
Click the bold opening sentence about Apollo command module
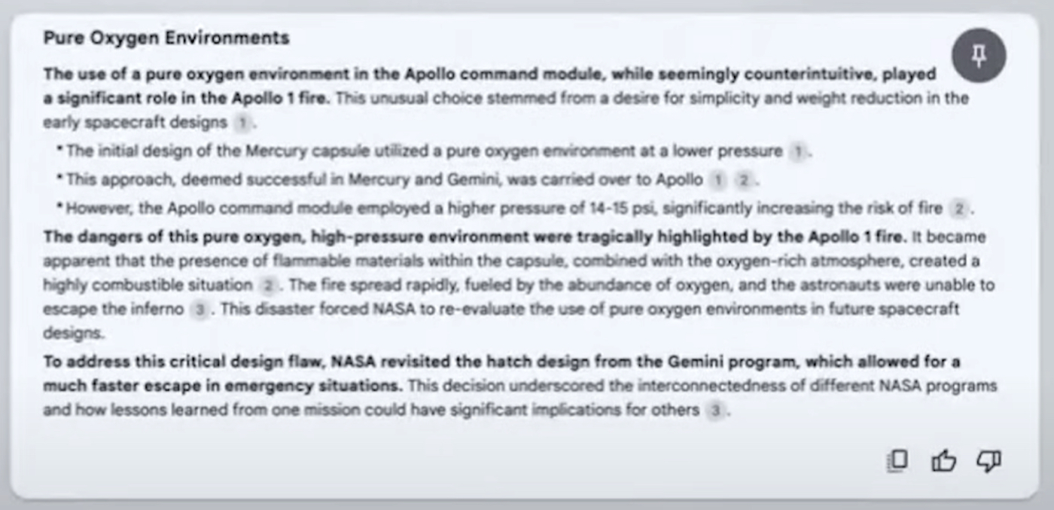pyautogui.click(x=489, y=86)
